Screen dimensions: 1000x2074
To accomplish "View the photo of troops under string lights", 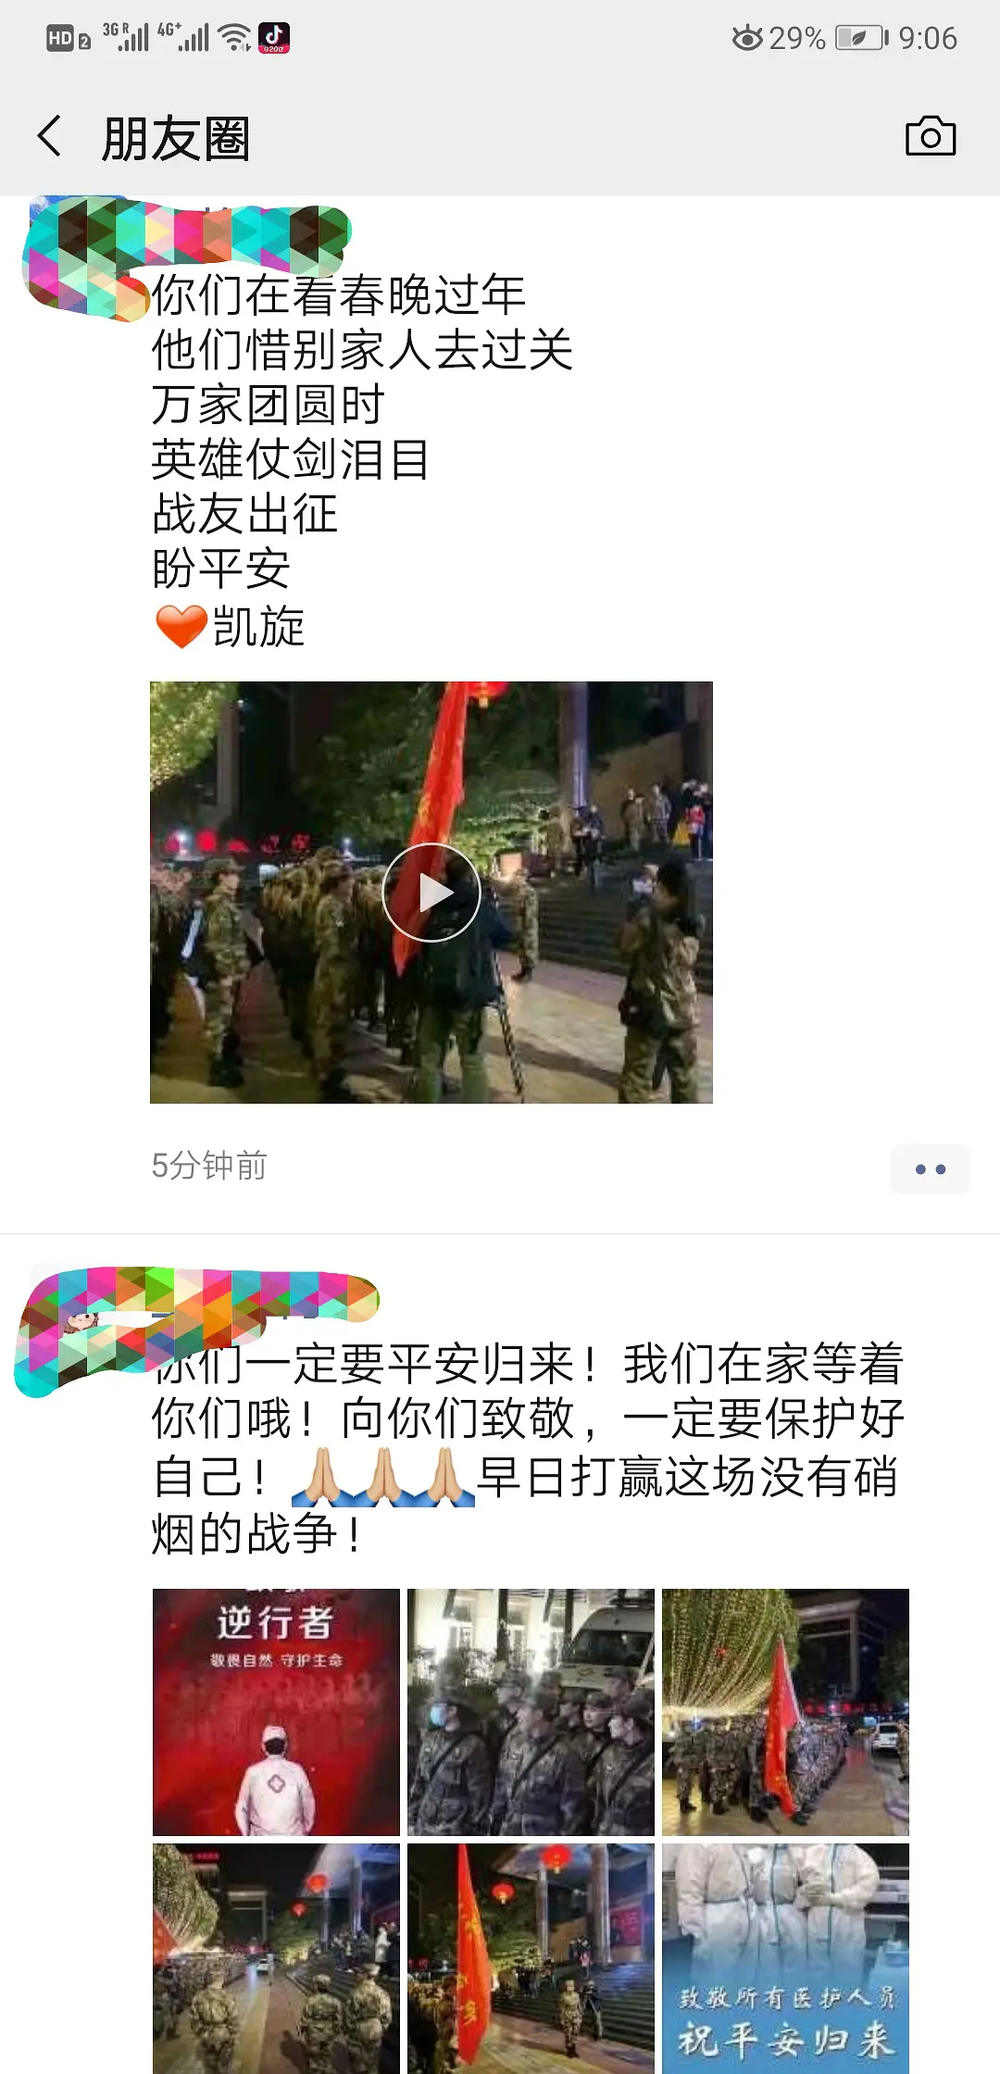I will coord(785,1712).
